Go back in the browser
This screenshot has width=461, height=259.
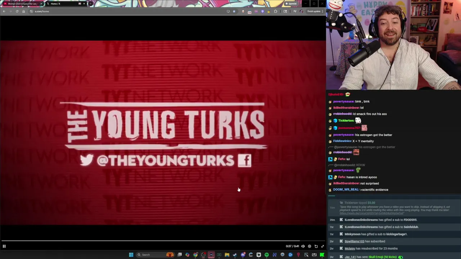coord(4,11)
